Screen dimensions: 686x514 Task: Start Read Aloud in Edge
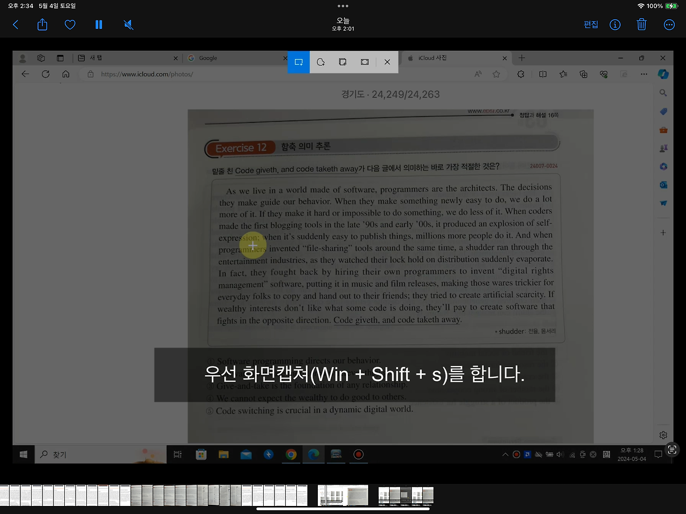478,74
